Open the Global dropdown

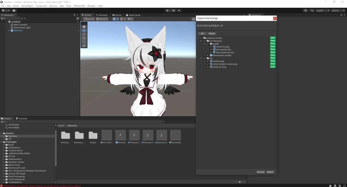[x=102, y=19]
